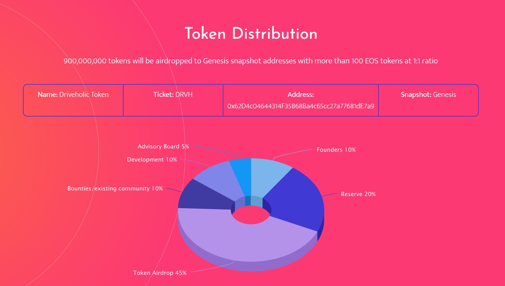Screen dimensions: 505x286
Task: Click the Development 10% chart label
Action: coord(152,160)
